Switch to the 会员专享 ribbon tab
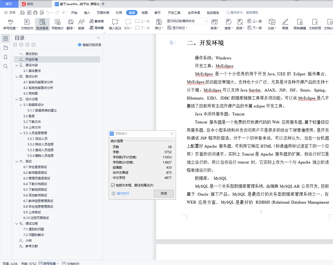 coord(194,13)
